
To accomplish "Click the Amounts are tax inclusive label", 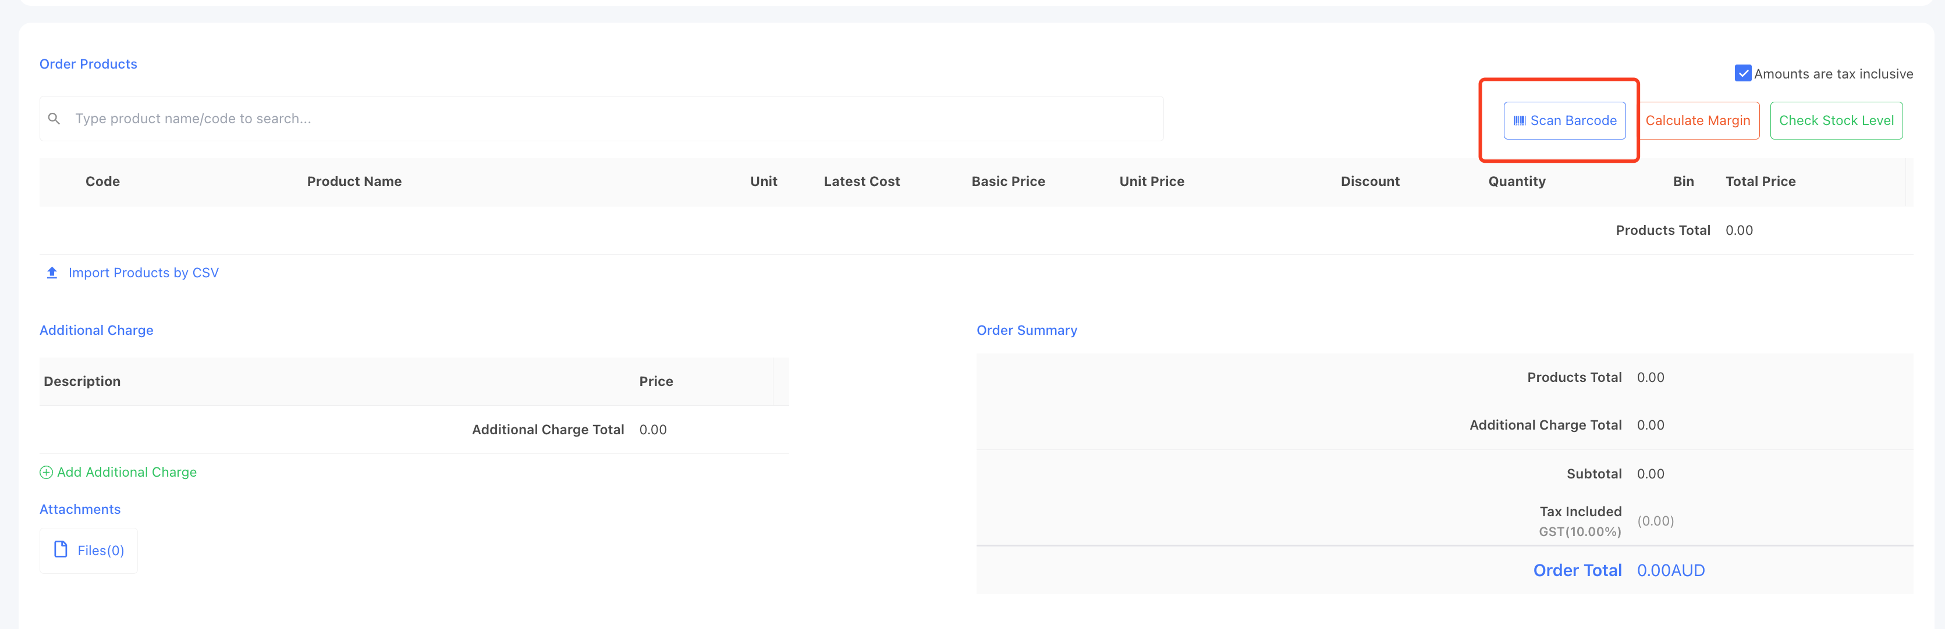I will [x=1833, y=74].
